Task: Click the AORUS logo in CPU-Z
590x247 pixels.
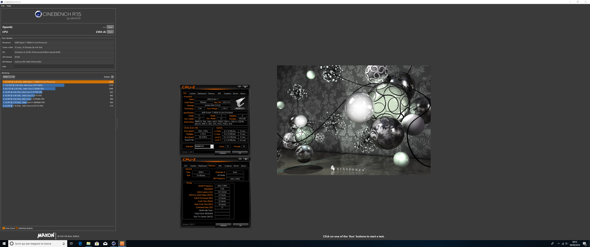Action: tap(241, 104)
